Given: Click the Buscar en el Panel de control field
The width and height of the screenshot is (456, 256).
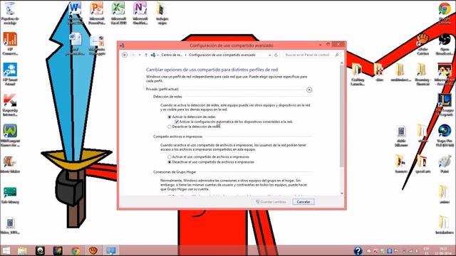Looking at the screenshot, I should tap(311, 55).
